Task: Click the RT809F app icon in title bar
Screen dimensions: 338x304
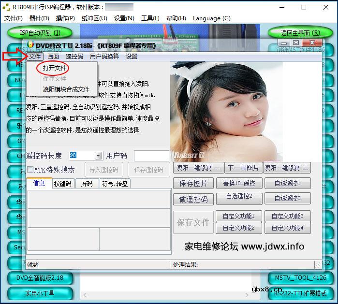Action: point(6,7)
